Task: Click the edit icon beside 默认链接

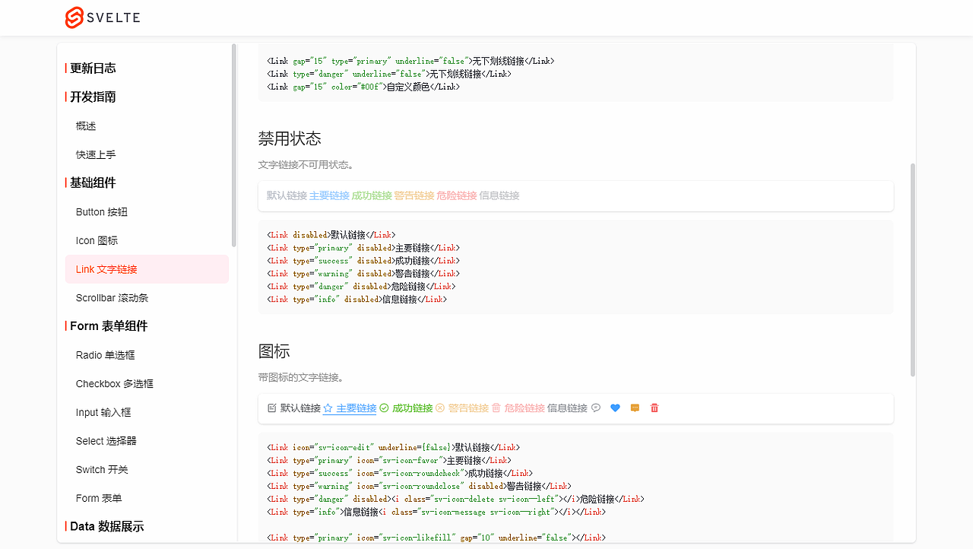Action: (x=271, y=408)
